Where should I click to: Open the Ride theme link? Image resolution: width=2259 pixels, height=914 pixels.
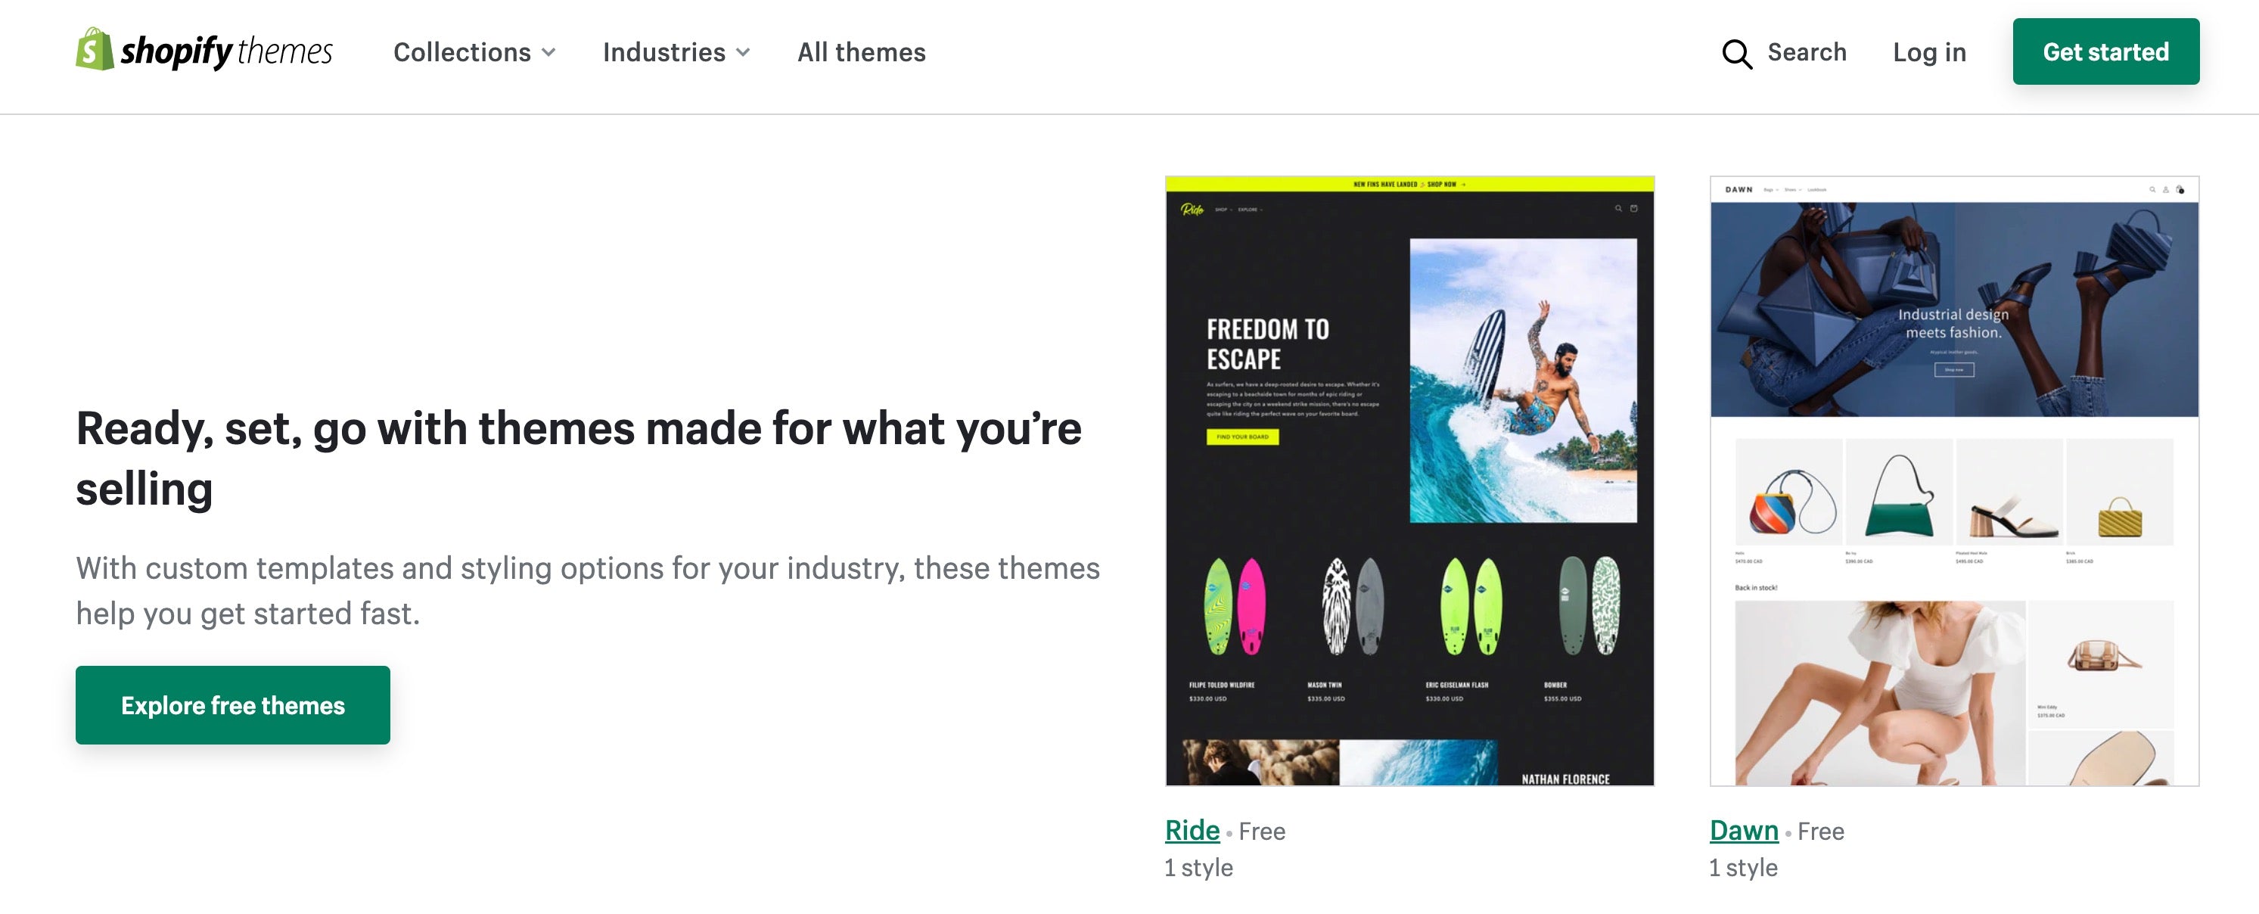point(1191,830)
